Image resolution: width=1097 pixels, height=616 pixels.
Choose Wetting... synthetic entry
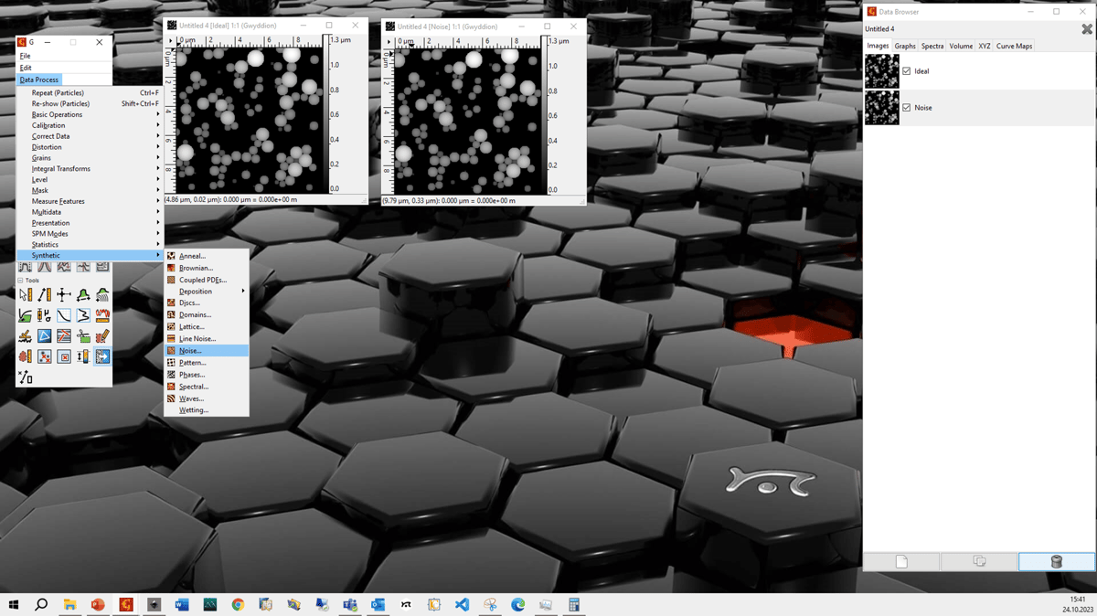click(x=206, y=410)
